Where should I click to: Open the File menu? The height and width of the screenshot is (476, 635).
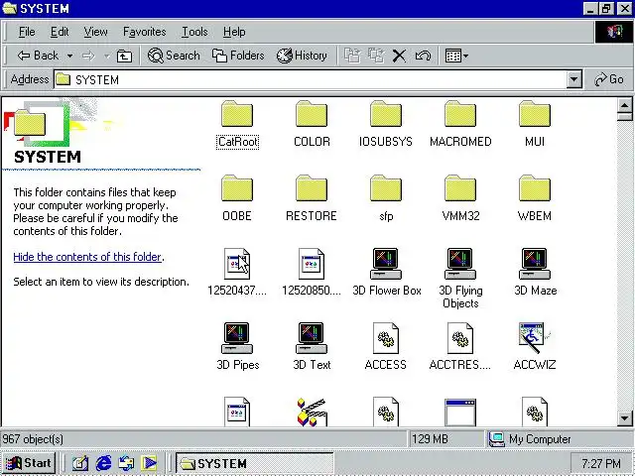click(x=27, y=32)
